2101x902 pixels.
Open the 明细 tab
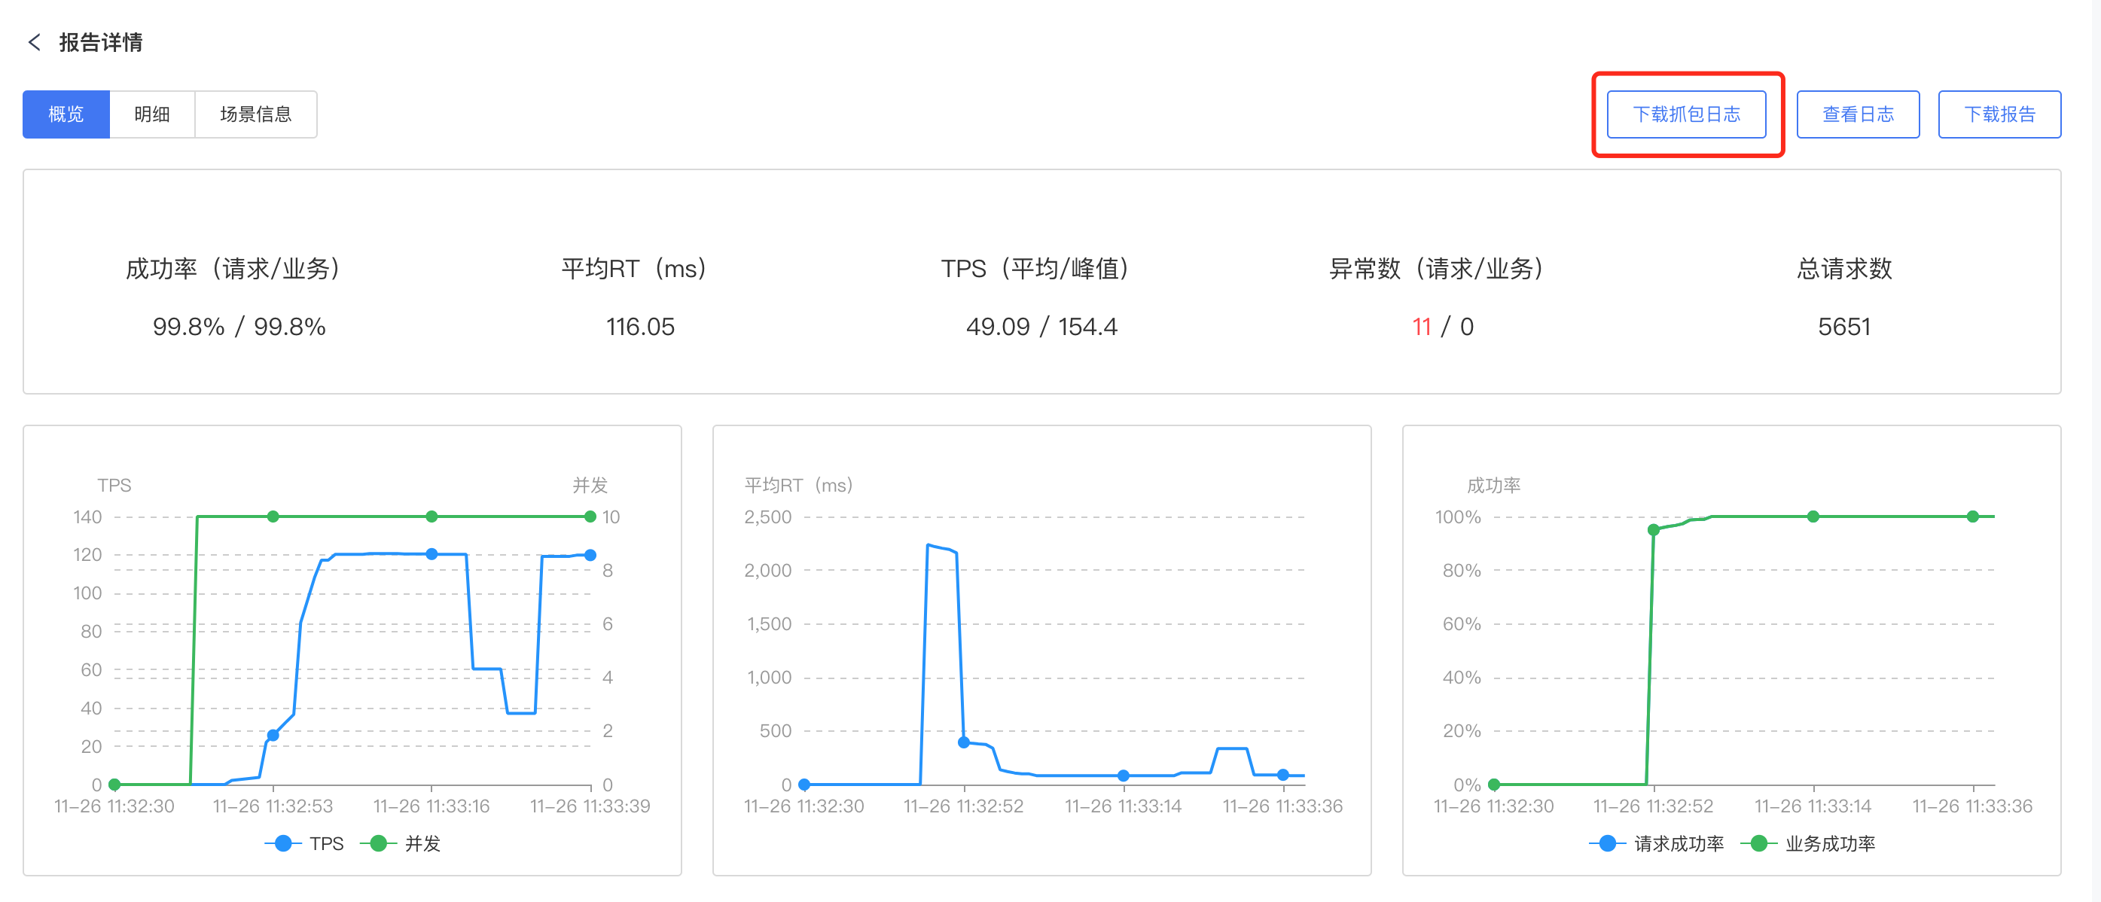point(151,114)
